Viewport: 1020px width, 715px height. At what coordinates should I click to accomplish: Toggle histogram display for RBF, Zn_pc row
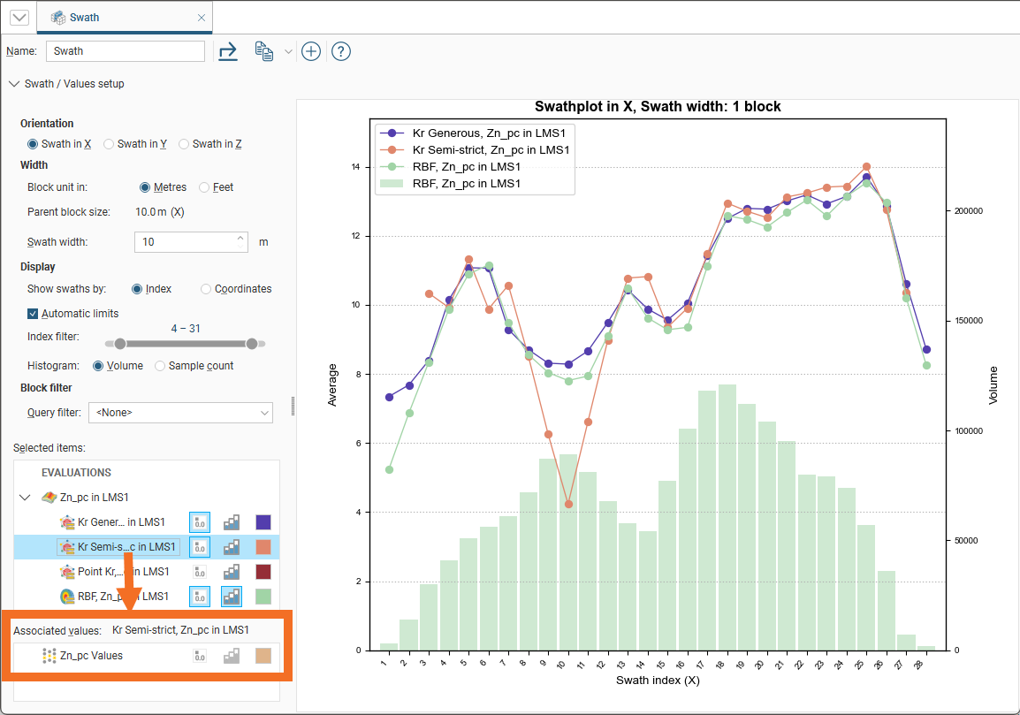click(232, 597)
